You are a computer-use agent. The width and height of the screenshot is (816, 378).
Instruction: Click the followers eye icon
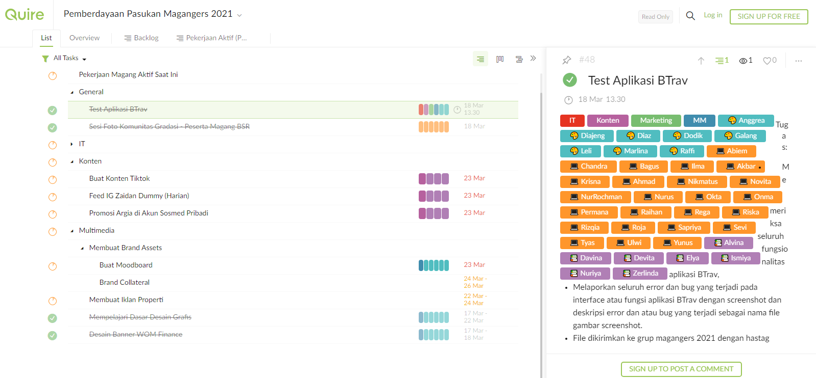point(746,61)
